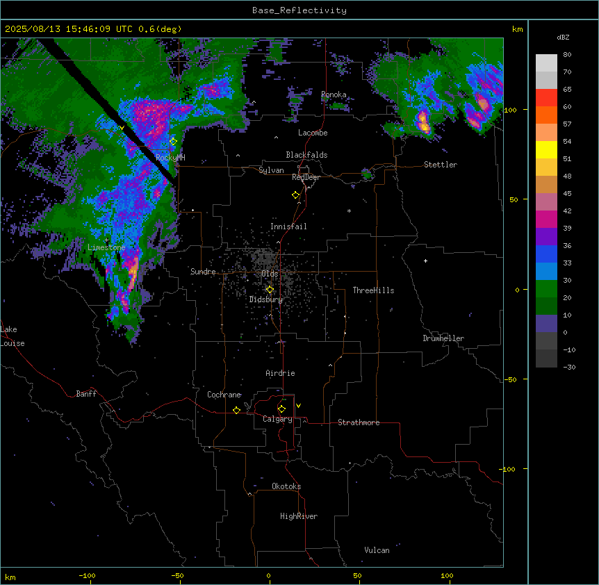
Task: Select the Lacombe city label
Action: (x=313, y=133)
